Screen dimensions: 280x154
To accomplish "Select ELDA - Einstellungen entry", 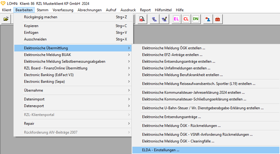I will pos(161,150).
